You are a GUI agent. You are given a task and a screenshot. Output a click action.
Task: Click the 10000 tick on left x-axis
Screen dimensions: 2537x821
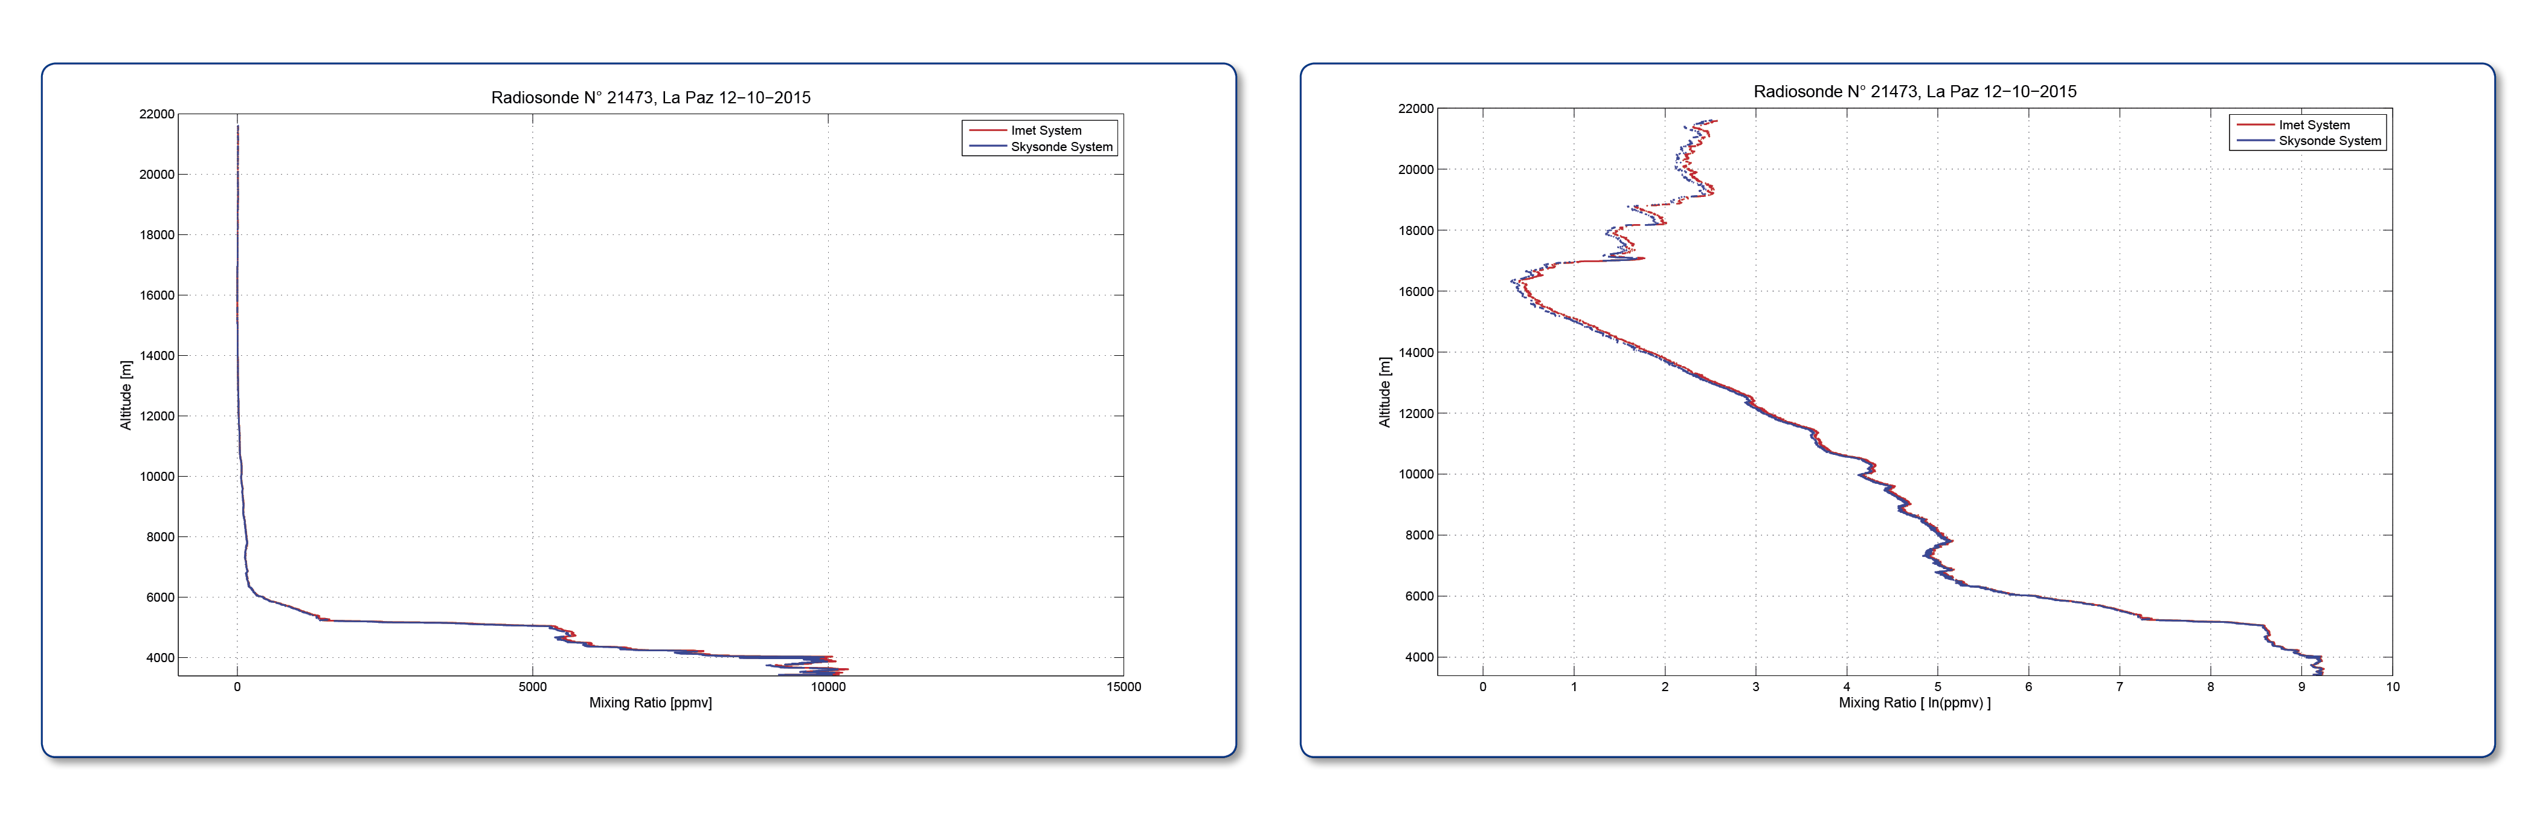pos(828,687)
